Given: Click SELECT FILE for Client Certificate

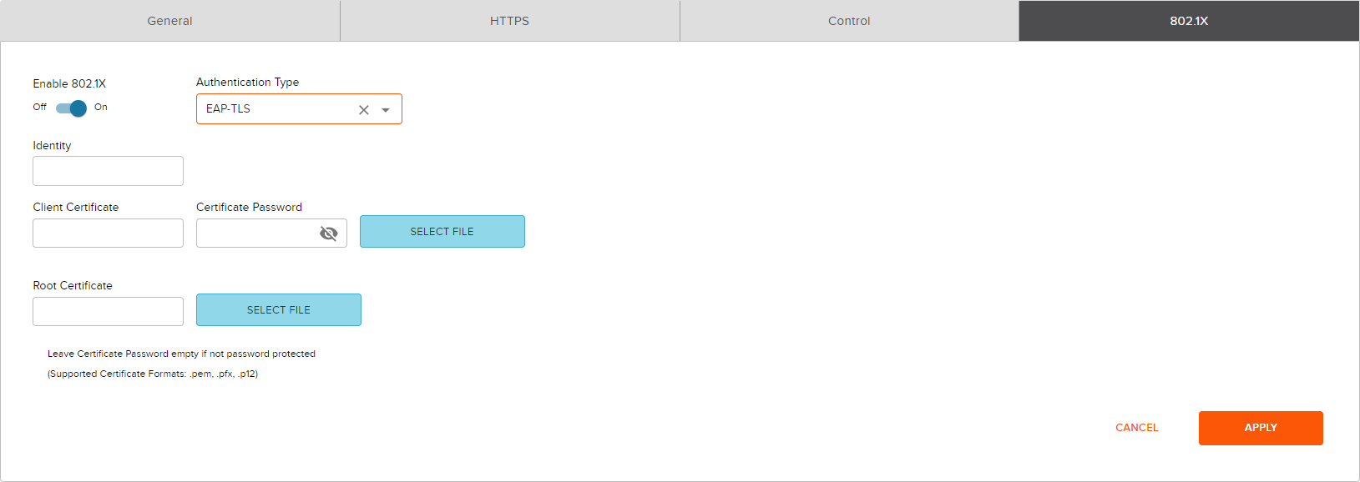Looking at the screenshot, I should [x=442, y=232].
